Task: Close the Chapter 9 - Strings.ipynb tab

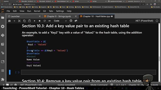Action: point(76,16)
